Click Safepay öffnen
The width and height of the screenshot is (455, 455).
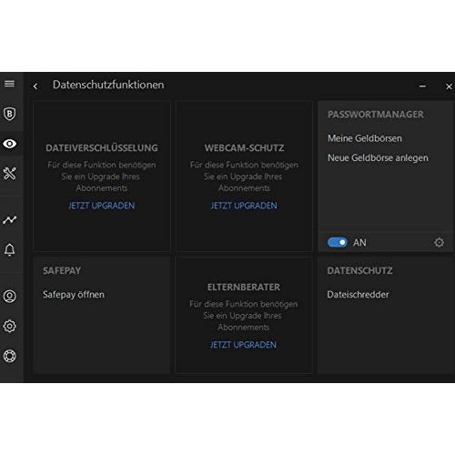pos(74,295)
